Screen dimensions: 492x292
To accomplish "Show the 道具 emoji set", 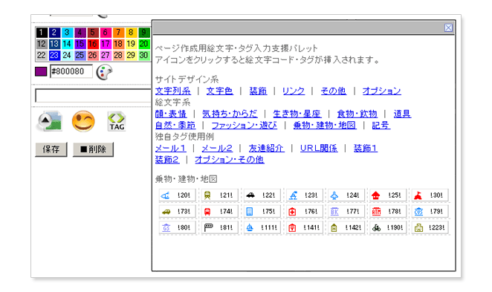I will [x=402, y=114].
